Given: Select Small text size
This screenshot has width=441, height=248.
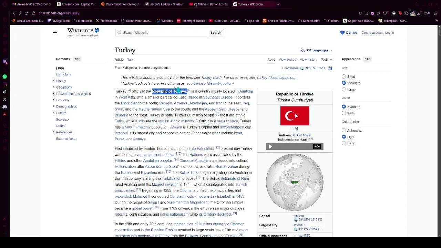Looking at the screenshot, I should click(344, 76).
